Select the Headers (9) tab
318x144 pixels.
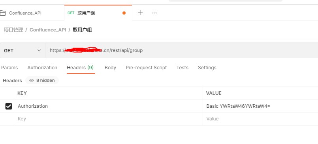click(80, 68)
